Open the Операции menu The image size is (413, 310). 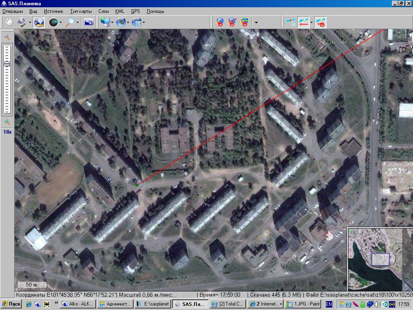click(x=13, y=11)
